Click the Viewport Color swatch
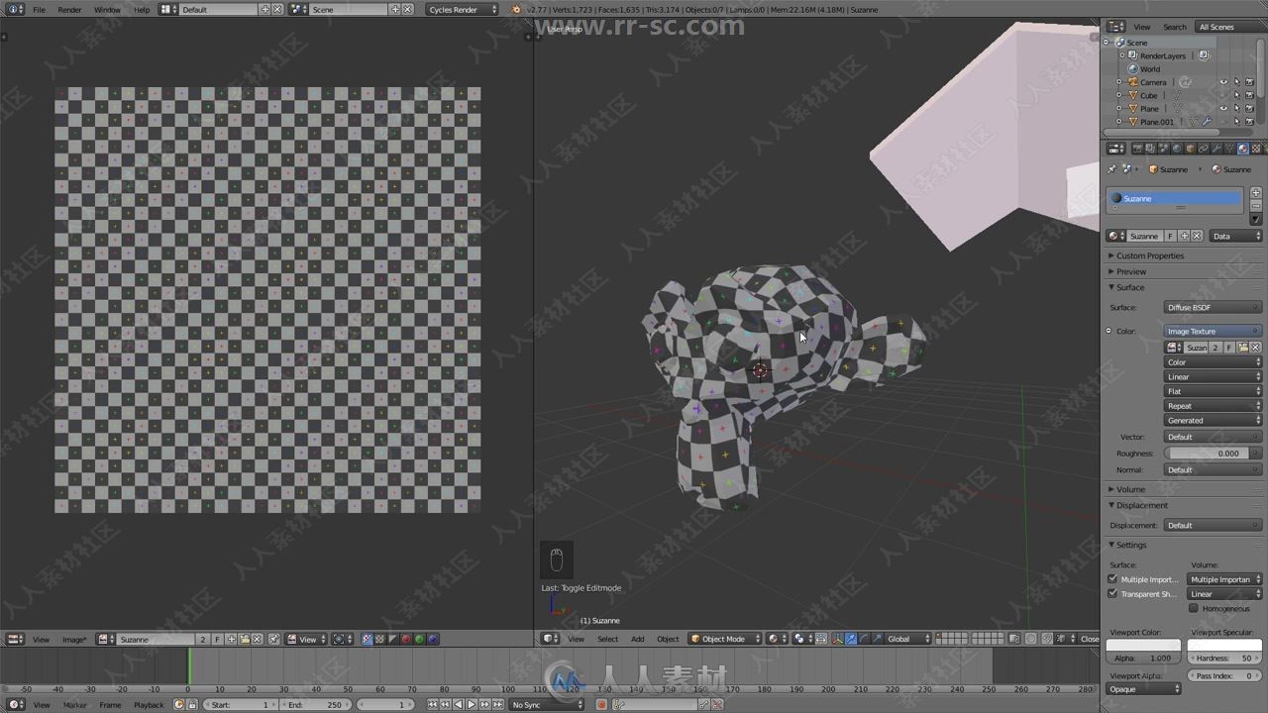1268x713 pixels. [x=1143, y=645]
